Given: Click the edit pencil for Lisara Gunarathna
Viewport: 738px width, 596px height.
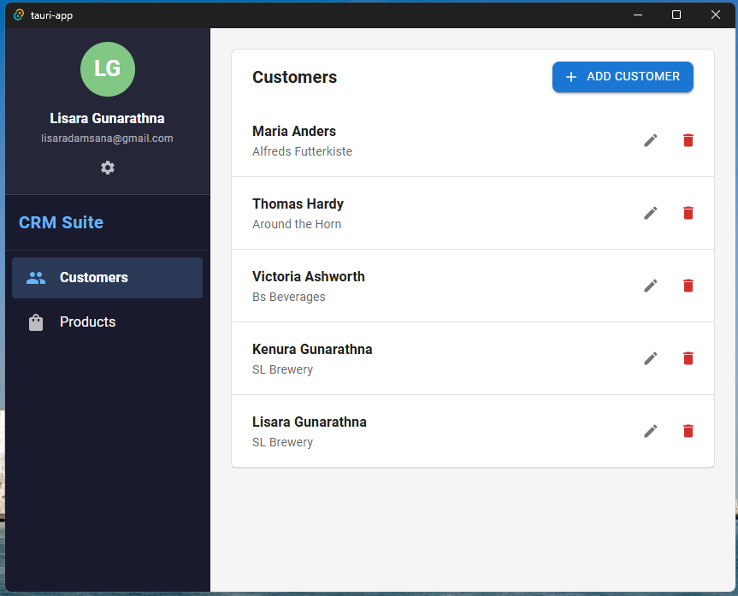Looking at the screenshot, I should [651, 431].
